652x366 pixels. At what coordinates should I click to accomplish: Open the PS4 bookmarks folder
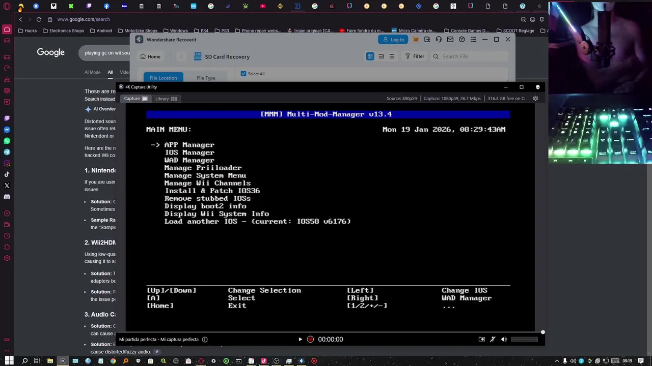coord(201,30)
